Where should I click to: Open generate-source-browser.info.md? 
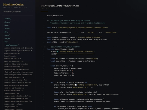pos(18,83)
